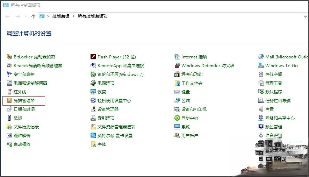The width and height of the screenshot is (309, 177).
Task: Open the 电源选项 icon
Action: pos(93,83)
